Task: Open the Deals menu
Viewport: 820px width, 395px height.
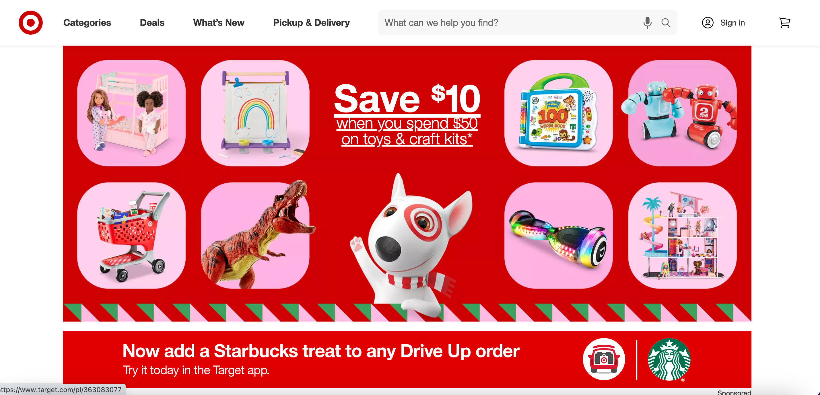Action: point(152,23)
